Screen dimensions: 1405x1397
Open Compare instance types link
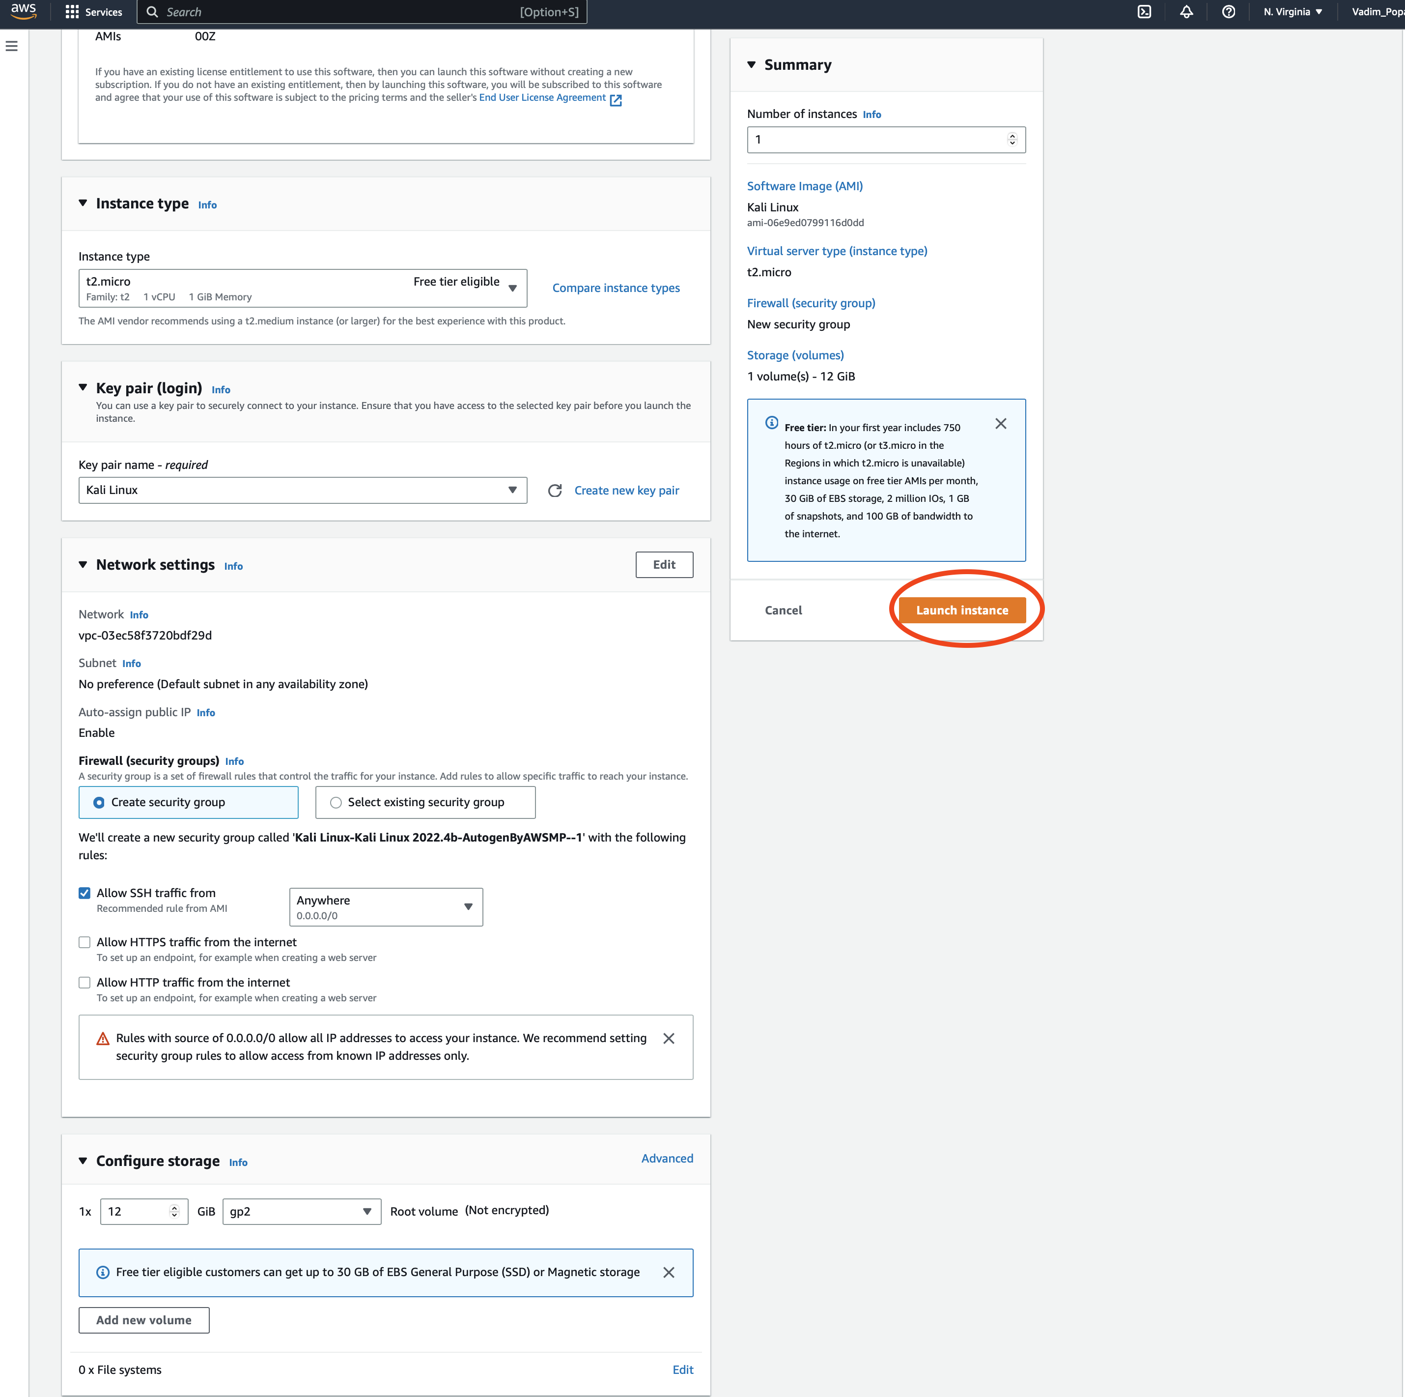tap(616, 288)
